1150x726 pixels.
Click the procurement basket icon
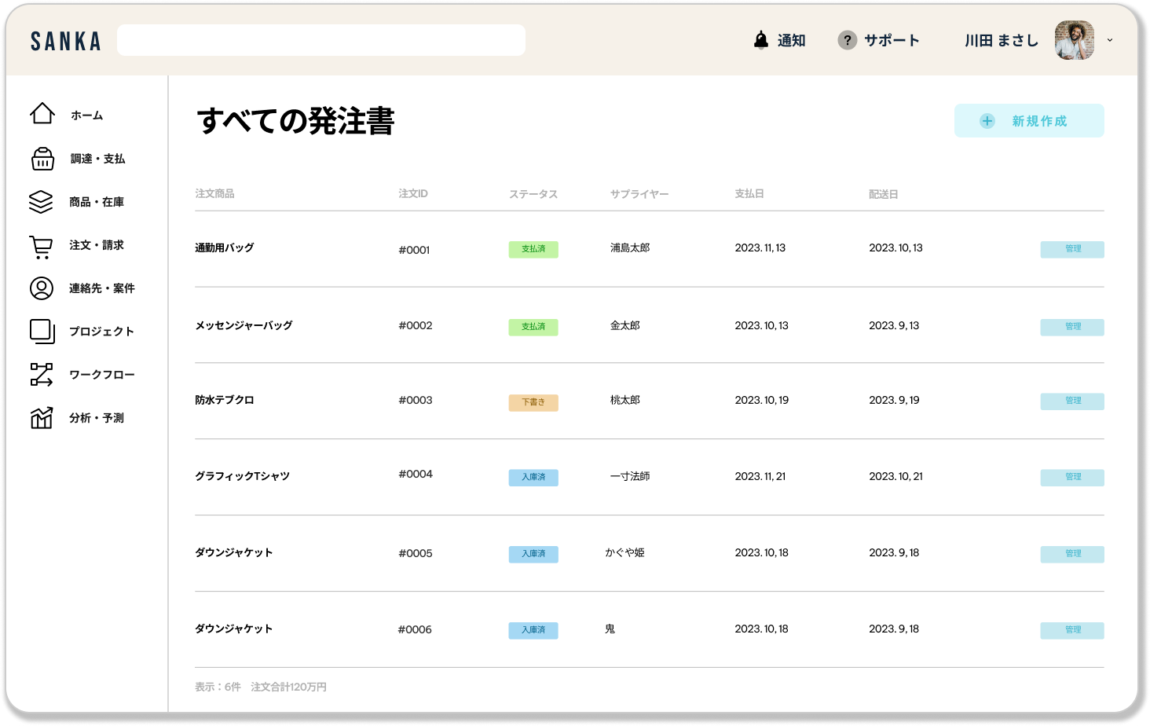[42, 159]
